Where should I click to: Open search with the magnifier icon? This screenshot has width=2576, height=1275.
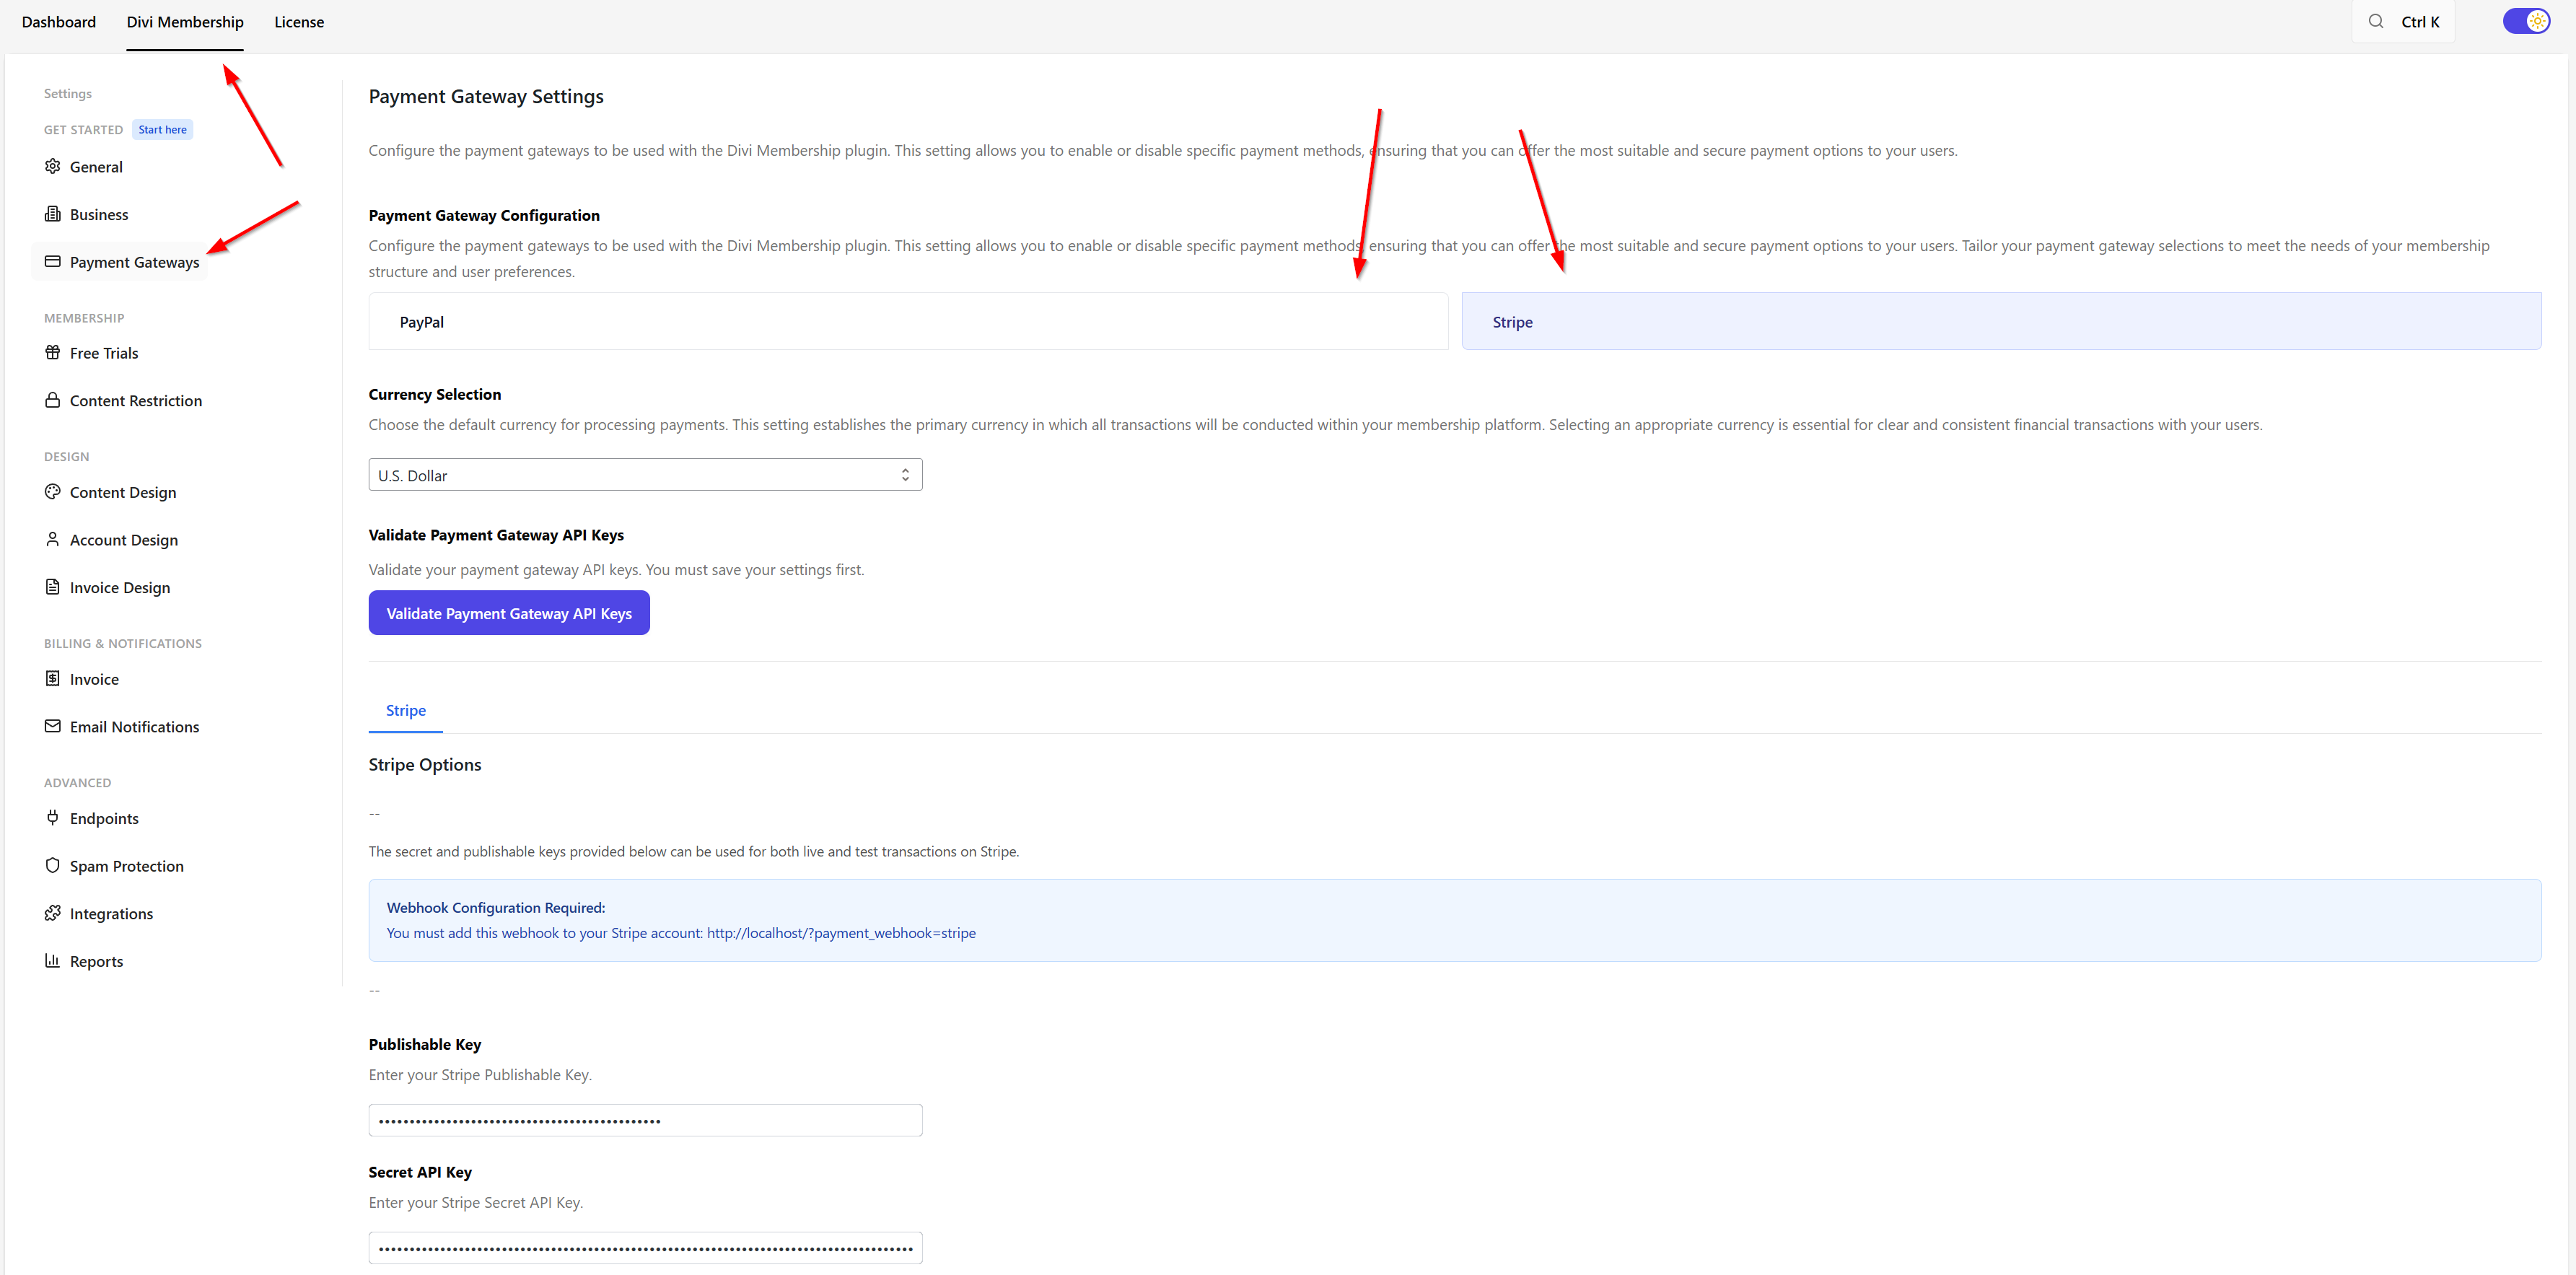(2377, 21)
